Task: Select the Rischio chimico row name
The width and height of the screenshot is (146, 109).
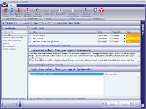Action: 38,35
